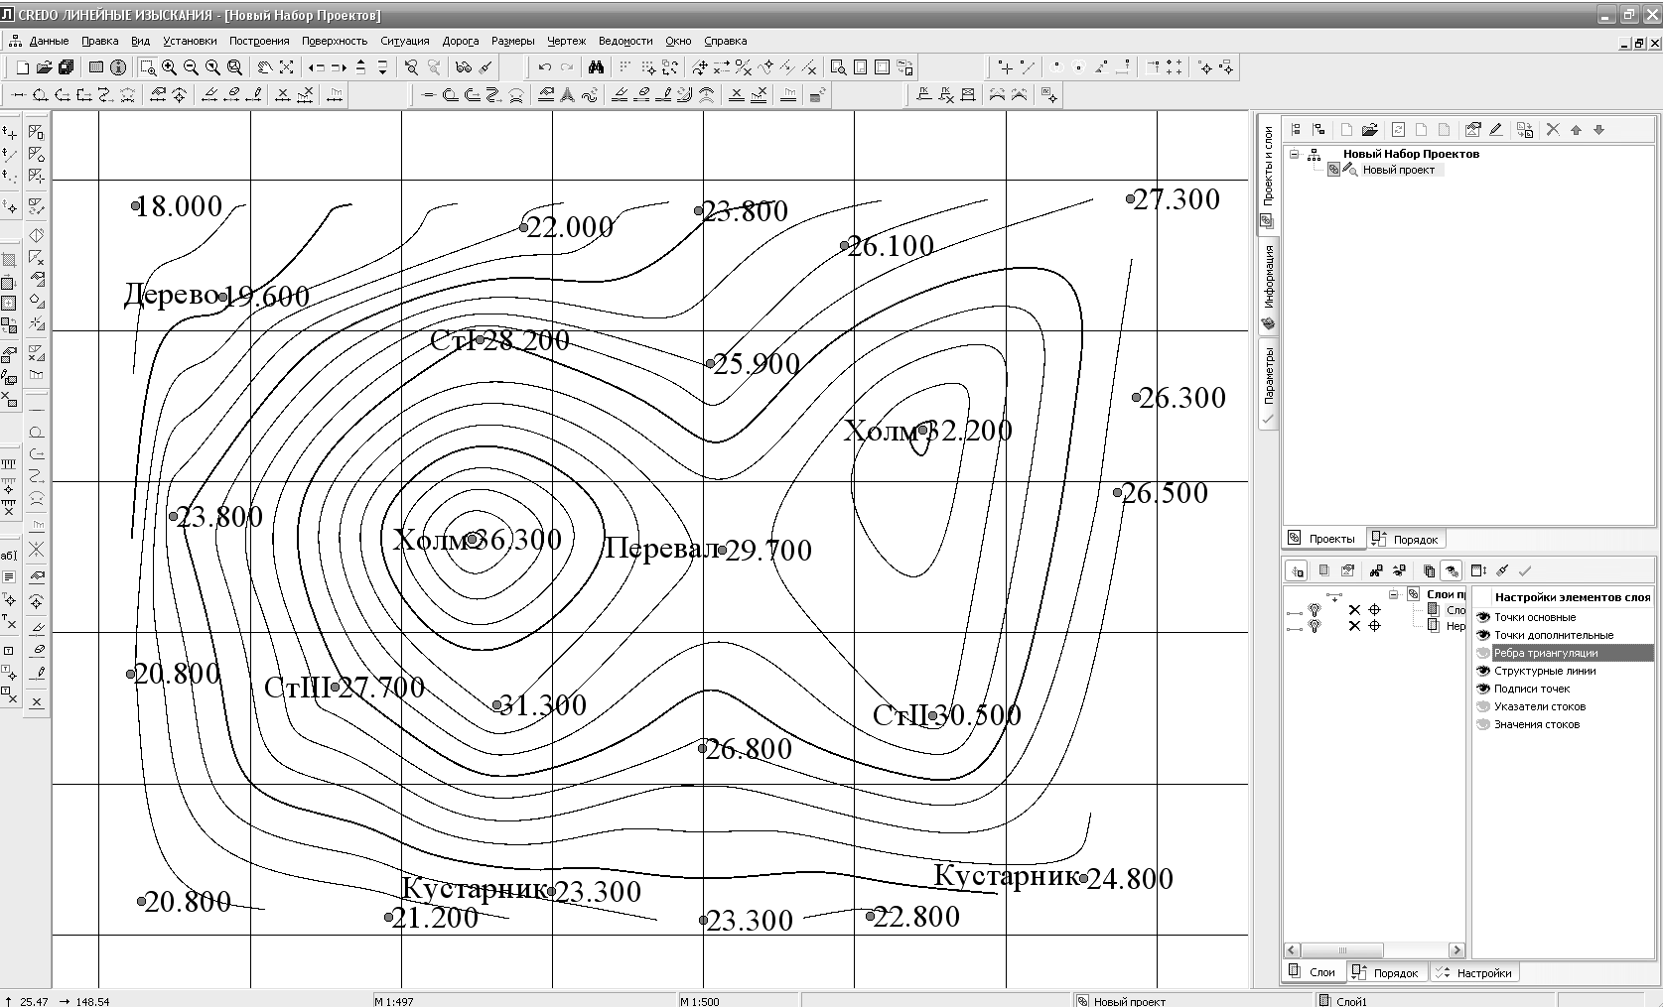The image size is (1663, 1007).
Task: Move project down with the down arrow
Action: pos(1598,130)
